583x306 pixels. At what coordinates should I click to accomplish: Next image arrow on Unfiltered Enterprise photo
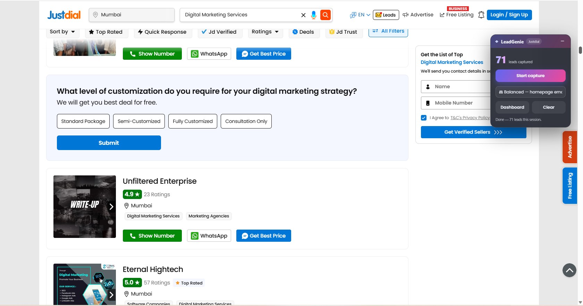pos(111,207)
